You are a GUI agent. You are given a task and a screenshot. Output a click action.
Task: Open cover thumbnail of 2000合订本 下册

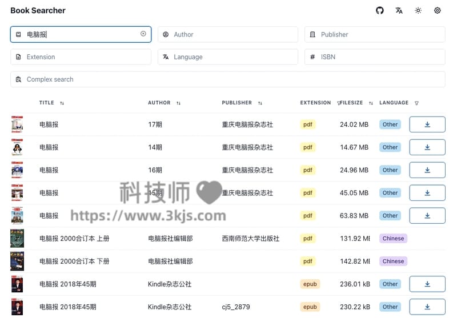(17, 261)
